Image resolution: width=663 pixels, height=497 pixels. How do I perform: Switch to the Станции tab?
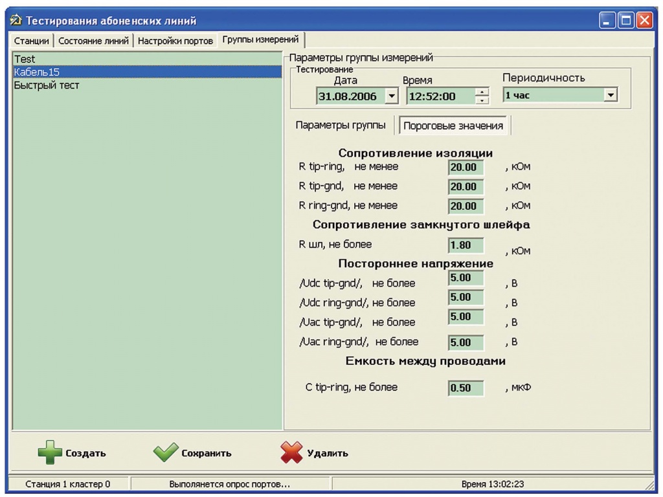pyautogui.click(x=32, y=40)
